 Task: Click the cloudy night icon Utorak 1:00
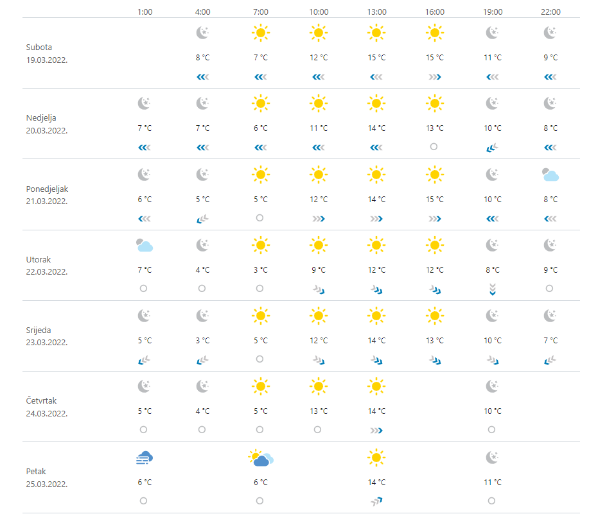(145, 245)
